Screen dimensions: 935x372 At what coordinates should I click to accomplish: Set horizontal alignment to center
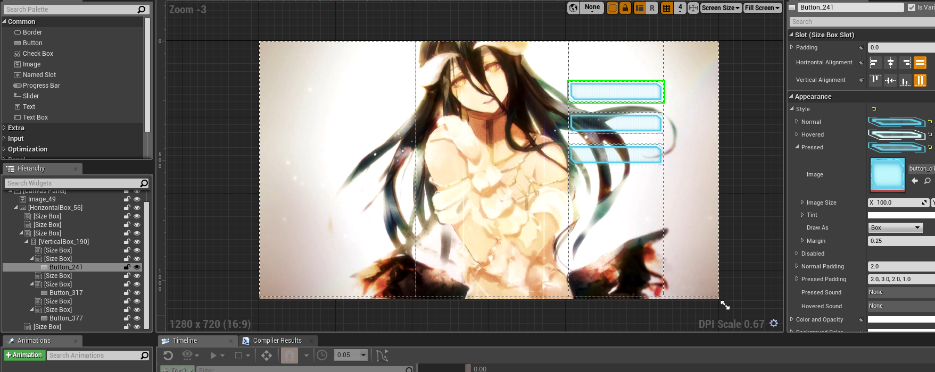[890, 63]
